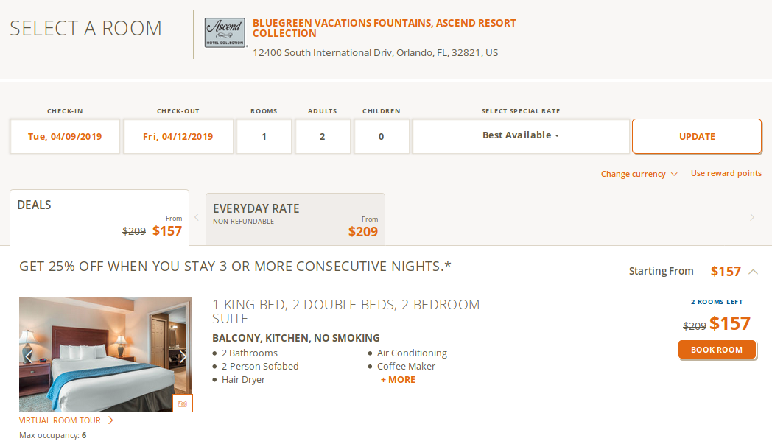
Task: Expand the amenities list with + MORE
Action: tap(398, 380)
